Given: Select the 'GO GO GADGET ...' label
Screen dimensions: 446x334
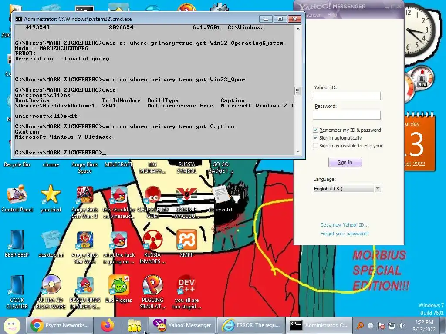Looking at the screenshot, I should pyautogui.click(x=221, y=167).
